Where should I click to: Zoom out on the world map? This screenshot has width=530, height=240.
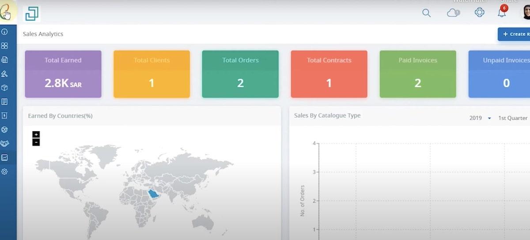[36, 142]
